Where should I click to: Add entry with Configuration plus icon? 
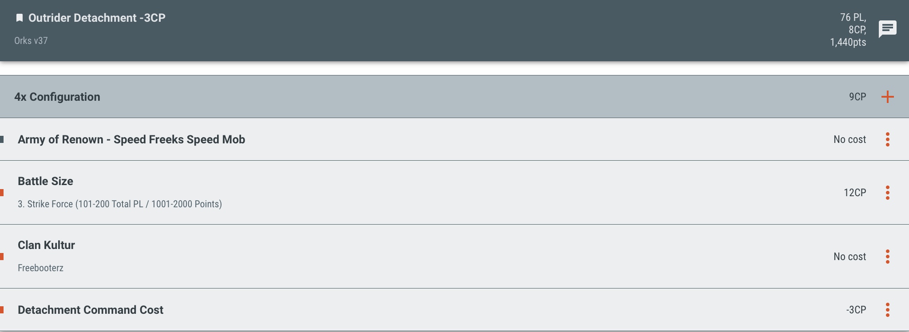887,97
